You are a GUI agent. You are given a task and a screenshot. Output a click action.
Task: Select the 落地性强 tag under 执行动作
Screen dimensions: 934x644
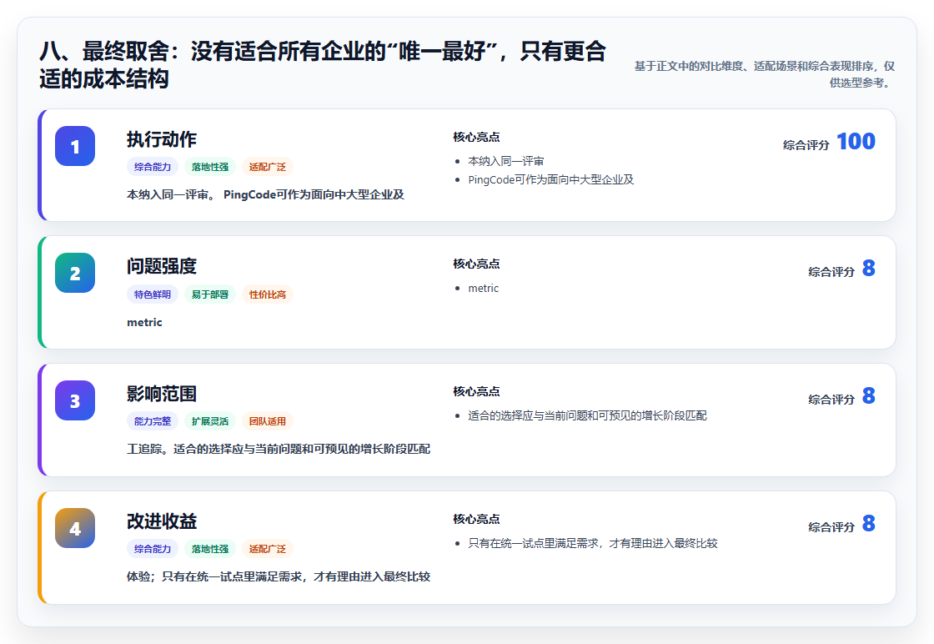[x=210, y=167]
